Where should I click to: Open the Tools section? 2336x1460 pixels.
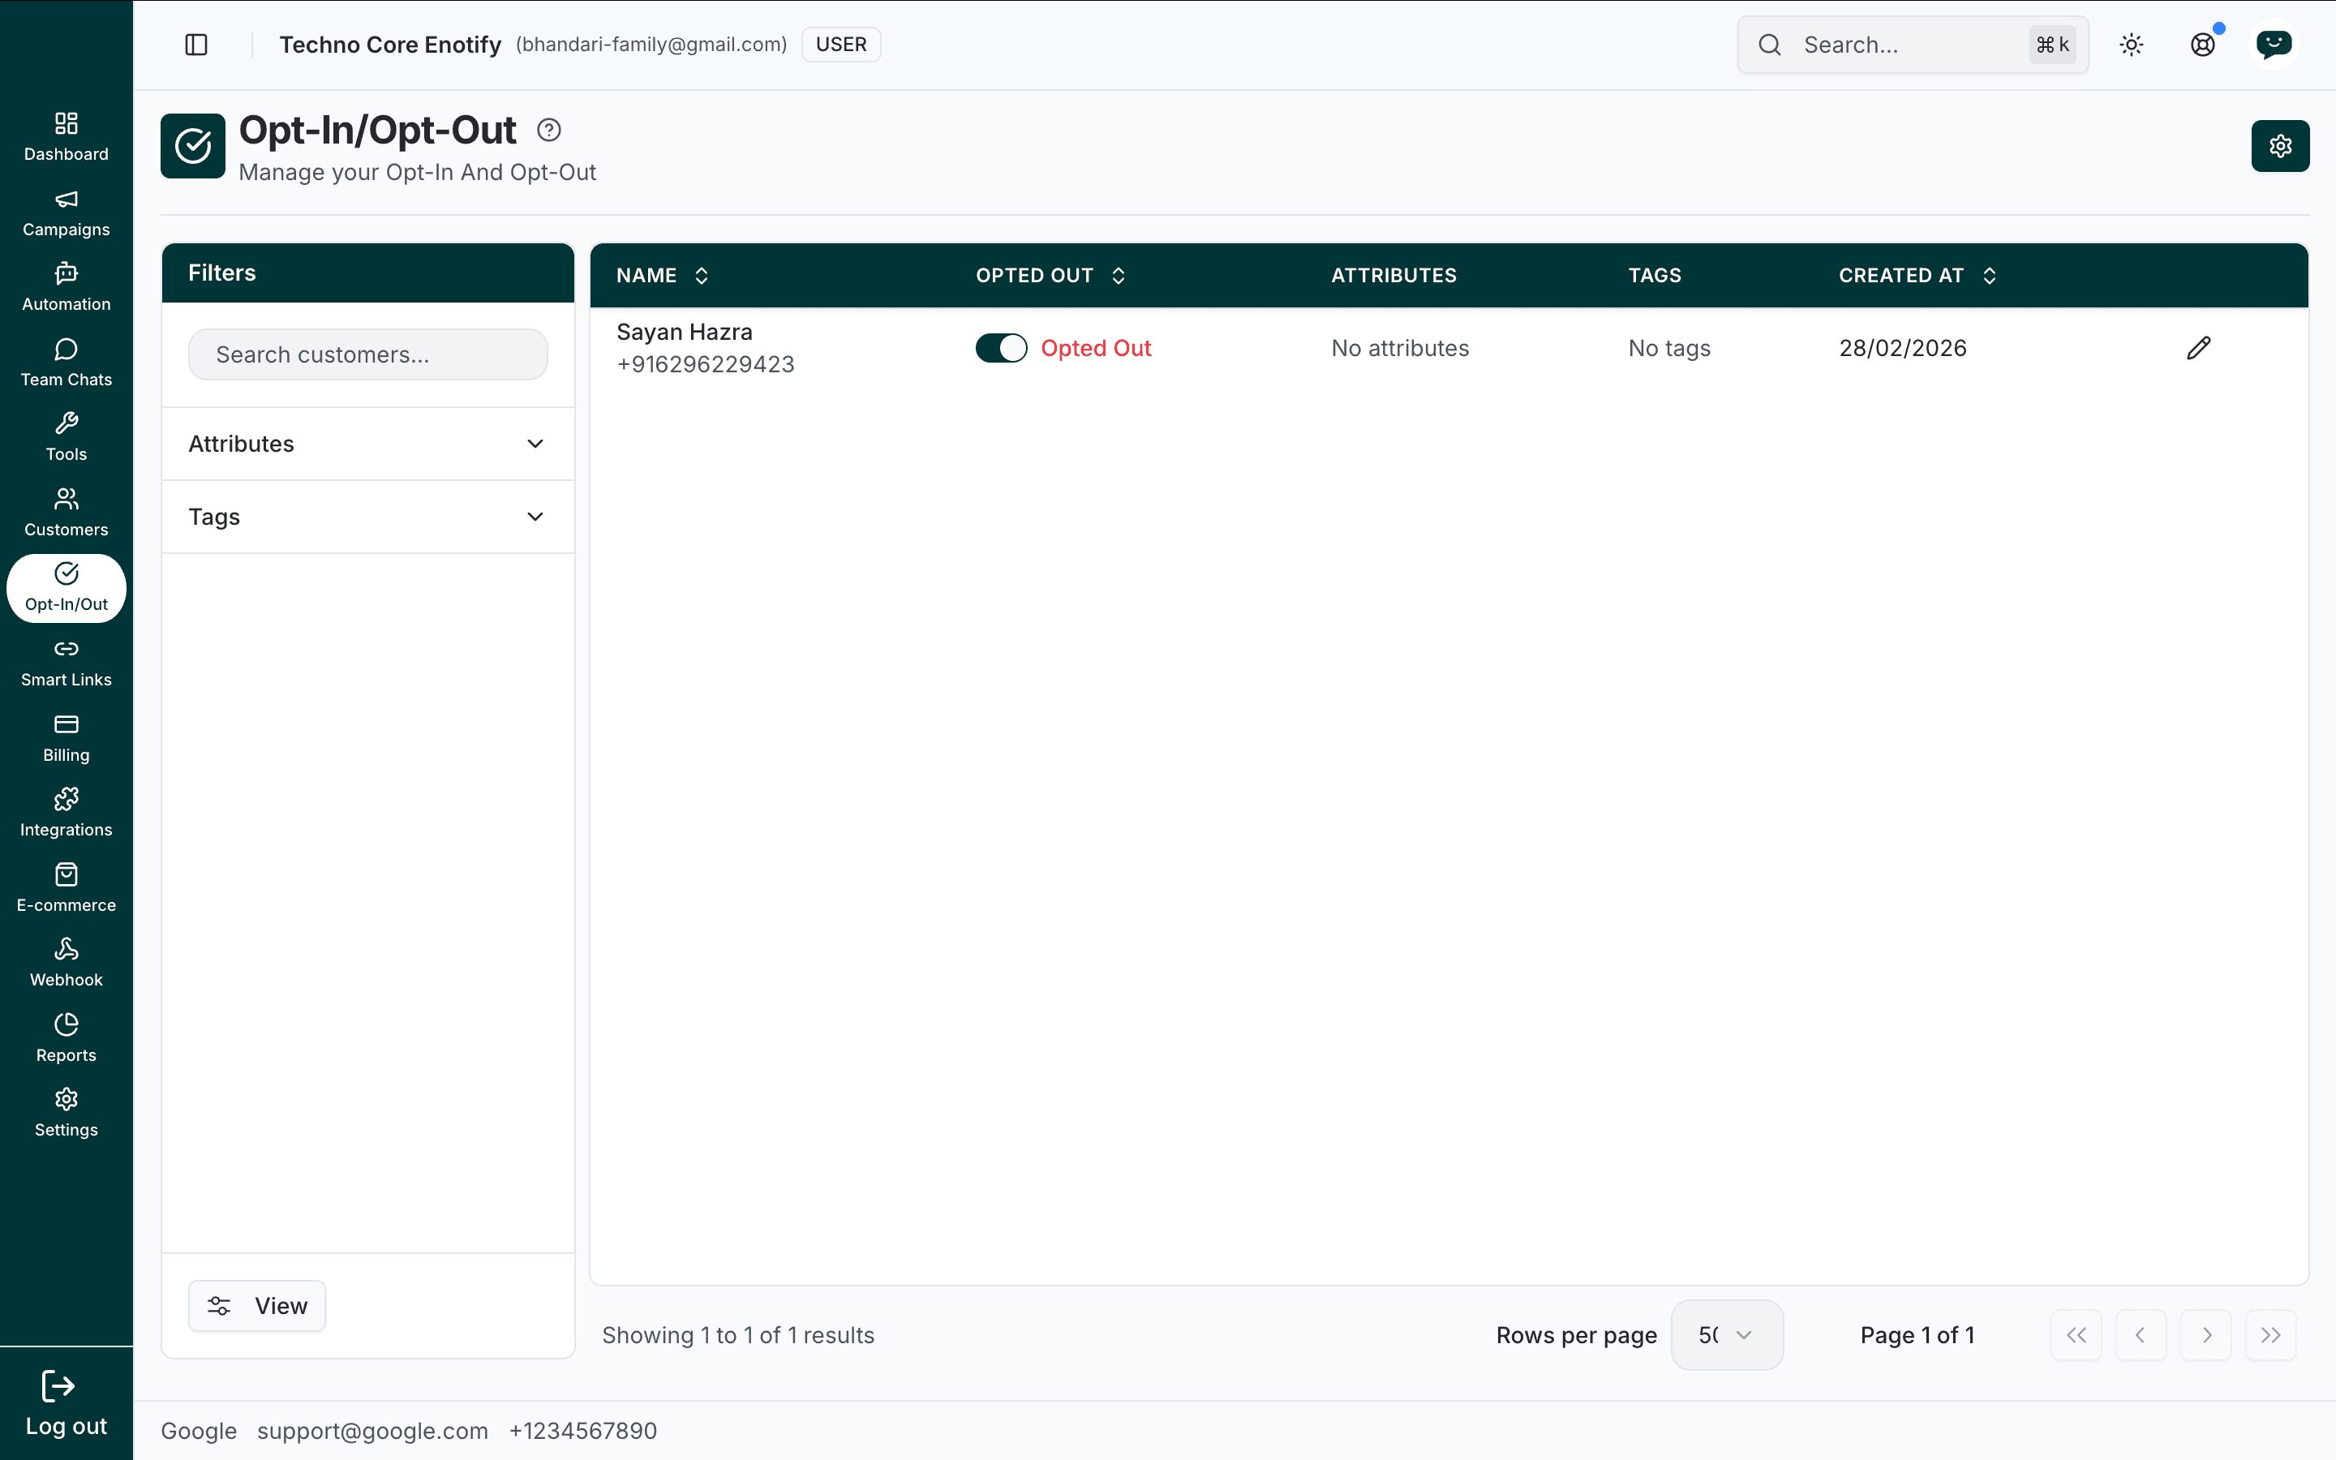(66, 437)
